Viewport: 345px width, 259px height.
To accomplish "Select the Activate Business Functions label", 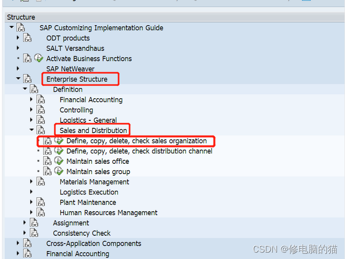I will pyautogui.click(x=89, y=59).
